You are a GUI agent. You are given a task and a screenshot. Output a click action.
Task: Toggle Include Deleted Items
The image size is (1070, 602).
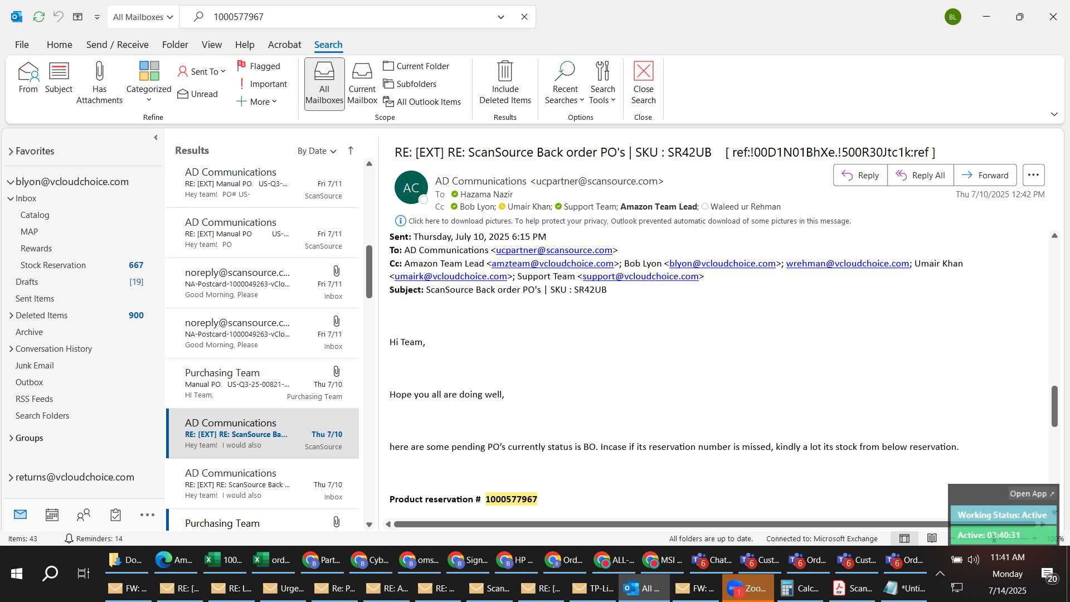505,82
